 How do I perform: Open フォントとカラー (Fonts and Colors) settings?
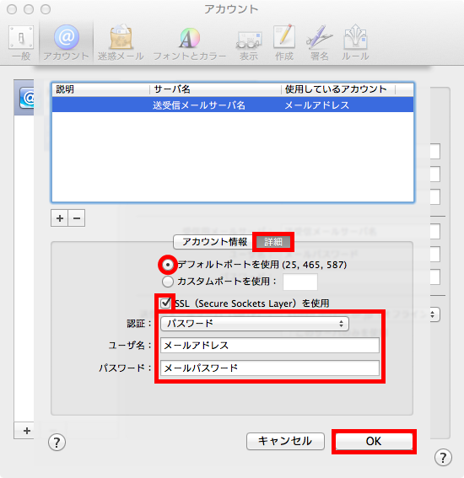click(x=190, y=43)
